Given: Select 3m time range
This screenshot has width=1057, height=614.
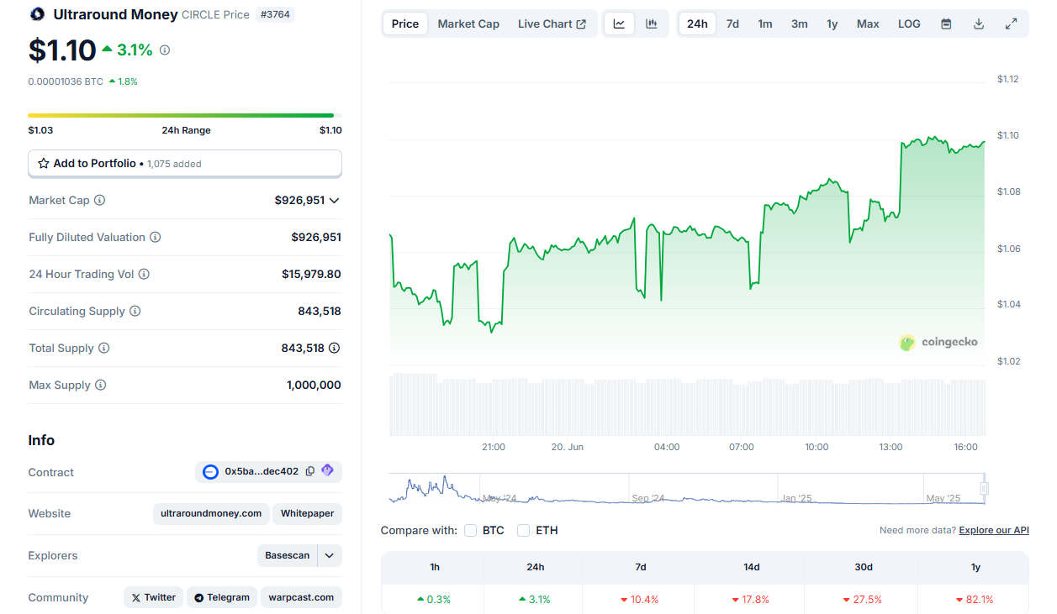Looking at the screenshot, I should point(799,24).
